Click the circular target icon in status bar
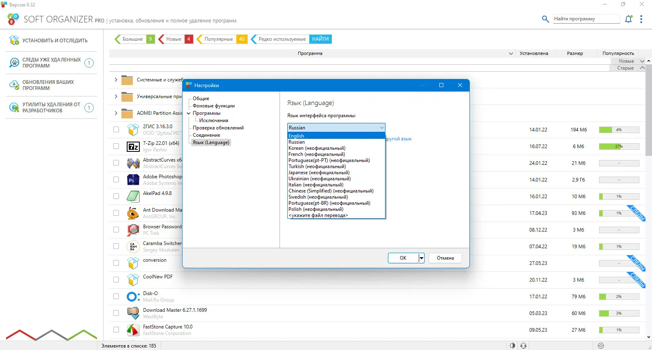652x350 pixels. (601, 346)
